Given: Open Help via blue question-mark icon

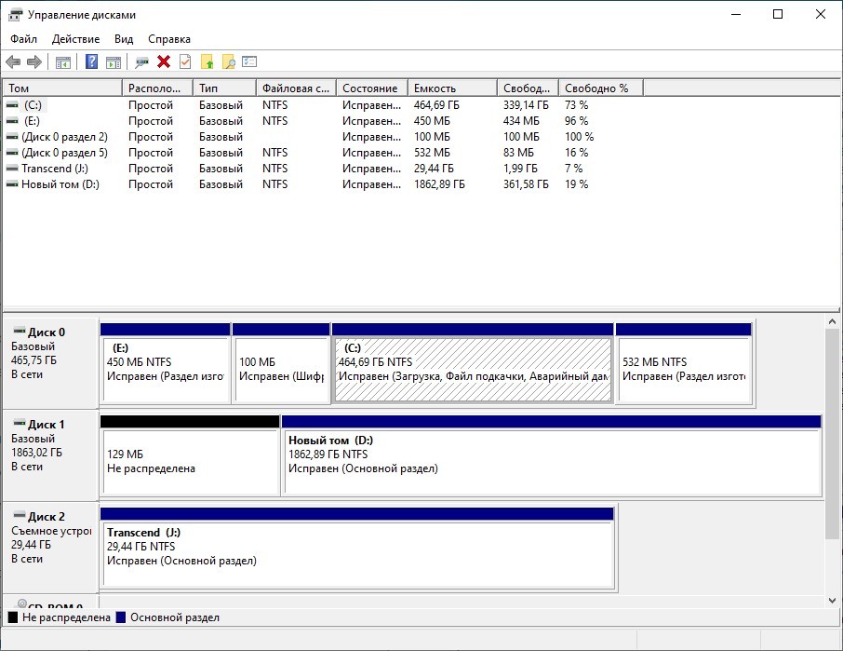Looking at the screenshot, I should [x=92, y=61].
